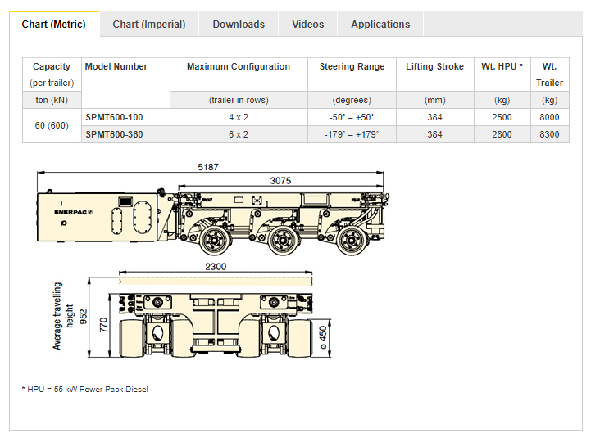The width and height of the screenshot is (591, 442).
Task: Click the -50° – +50° steering cell
Action: click(352, 117)
